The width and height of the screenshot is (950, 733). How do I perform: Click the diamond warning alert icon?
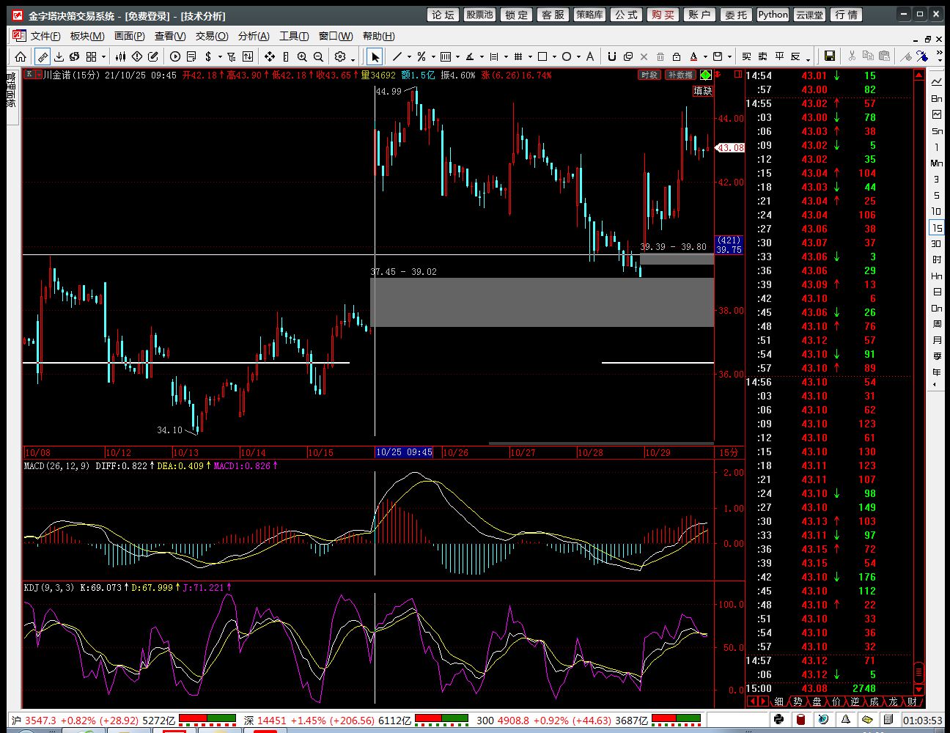tap(137, 56)
